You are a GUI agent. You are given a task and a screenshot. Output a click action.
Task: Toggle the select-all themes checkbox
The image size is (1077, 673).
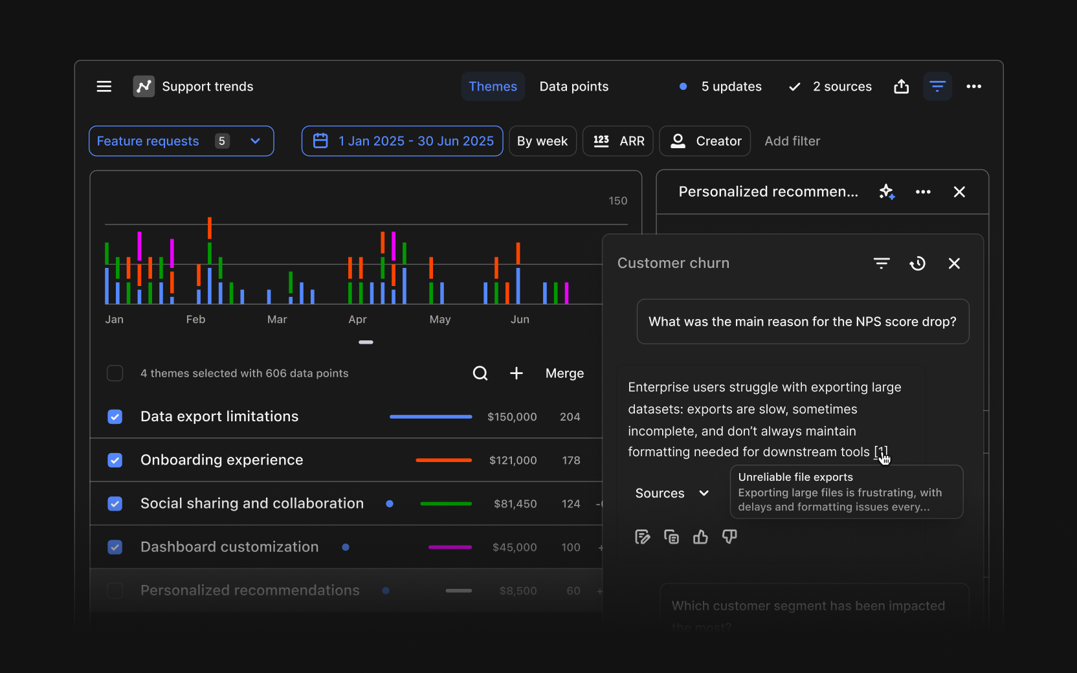click(115, 373)
